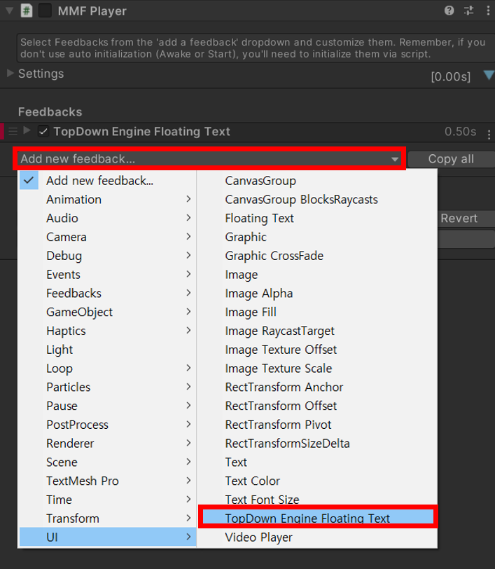The height and width of the screenshot is (569, 495).
Task: Expand the TopDown Engine Floating Text feedback
Action: (x=27, y=130)
